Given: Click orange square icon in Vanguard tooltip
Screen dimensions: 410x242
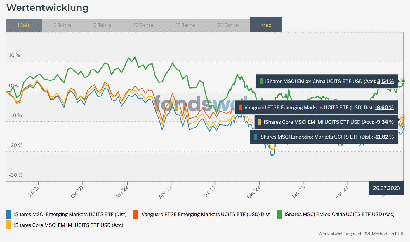Looking at the screenshot, I should pyautogui.click(x=240, y=107).
